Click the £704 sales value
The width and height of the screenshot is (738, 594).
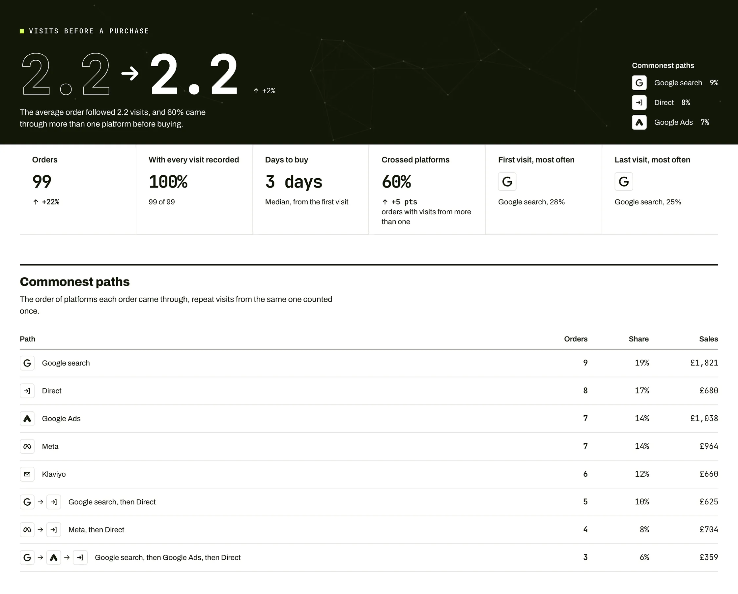(x=709, y=529)
